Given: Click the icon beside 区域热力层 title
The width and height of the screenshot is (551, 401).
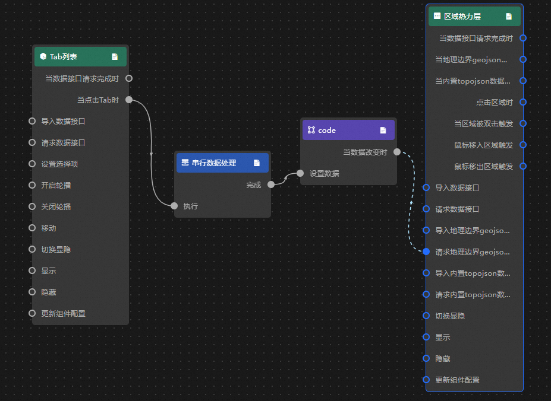Looking at the screenshot, I should pyautogui.click(x=437, y=16).
